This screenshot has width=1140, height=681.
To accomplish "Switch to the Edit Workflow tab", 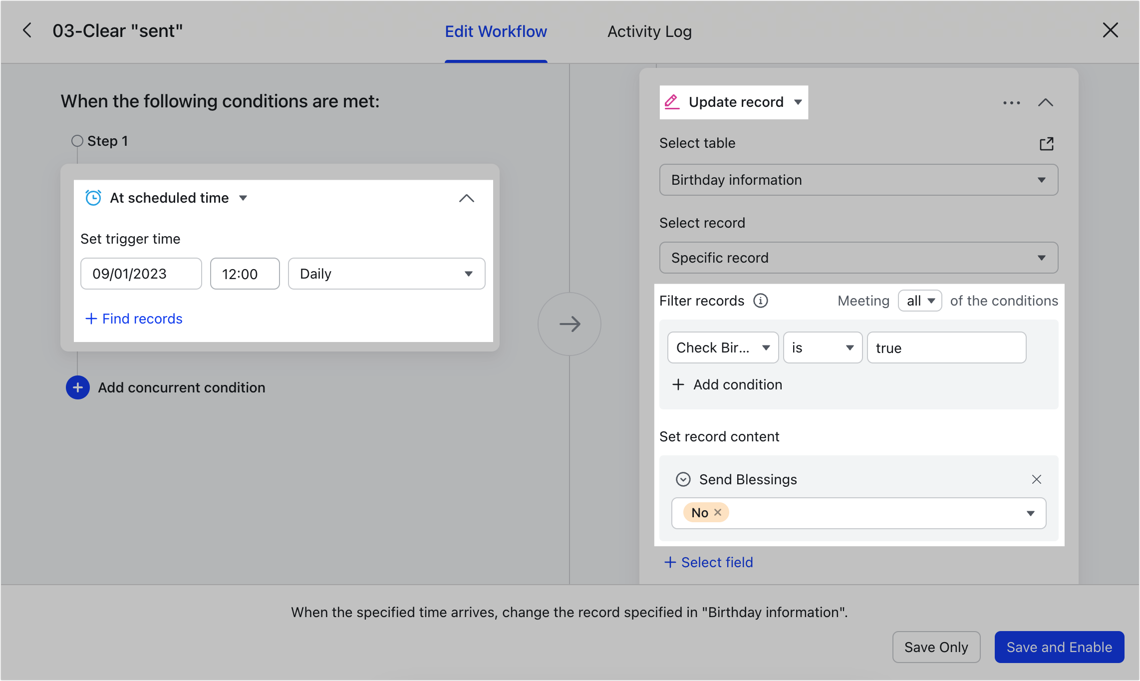I will point(496,31).
